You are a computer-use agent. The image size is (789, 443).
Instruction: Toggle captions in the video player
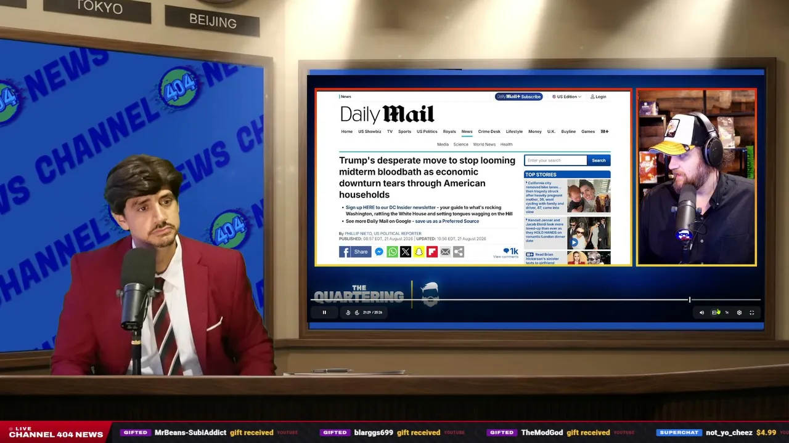click(x=714, y=313)
